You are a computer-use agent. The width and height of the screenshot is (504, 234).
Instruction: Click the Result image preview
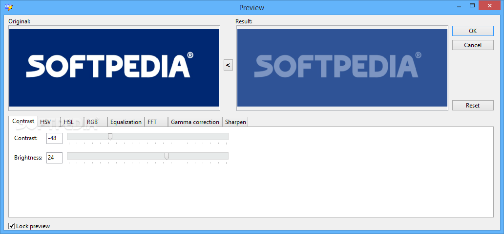pos(342,68)
